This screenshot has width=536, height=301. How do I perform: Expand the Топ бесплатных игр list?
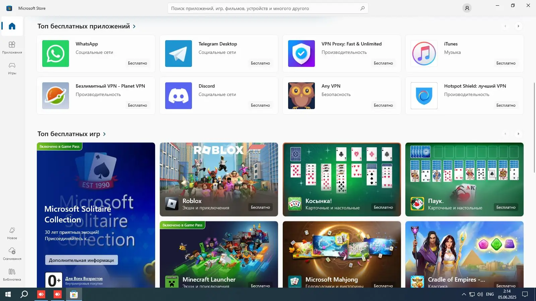[104, 134]
